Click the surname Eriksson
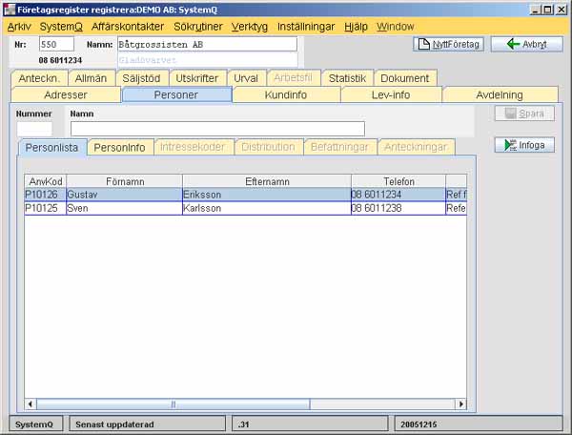The image size is (572, 435). click(202, 195)
